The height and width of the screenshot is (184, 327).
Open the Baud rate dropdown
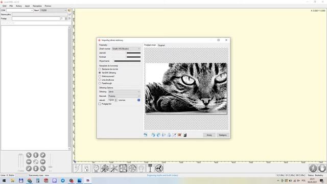pos(53,10)
